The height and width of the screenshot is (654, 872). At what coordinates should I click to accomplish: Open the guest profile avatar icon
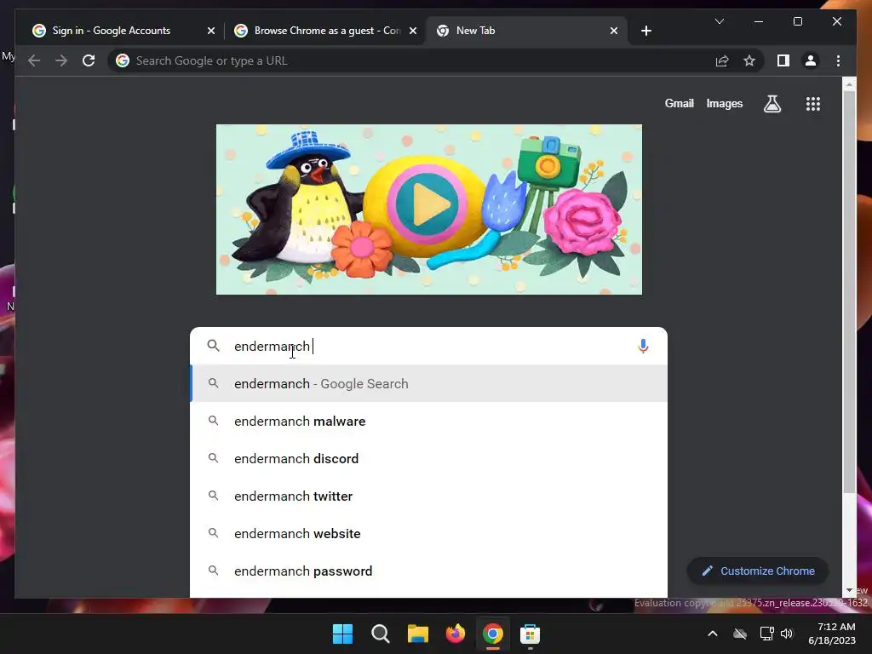[811, 60]
